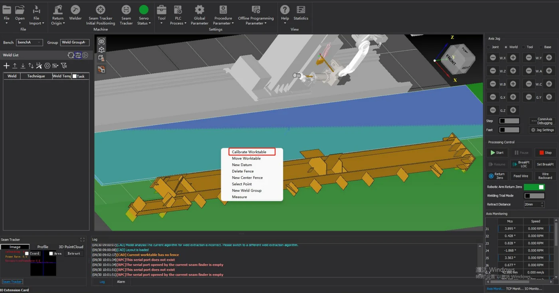Open Seam Tracker Initial Positioning
This screenshot has height=293, width=559.
click(101, 15)
